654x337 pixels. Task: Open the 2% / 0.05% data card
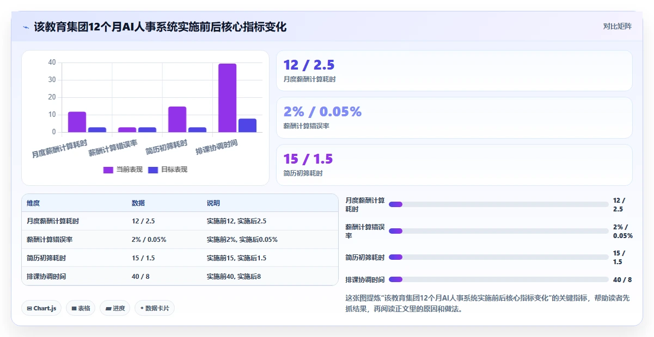pyautogui.click(x=454, y=117)
